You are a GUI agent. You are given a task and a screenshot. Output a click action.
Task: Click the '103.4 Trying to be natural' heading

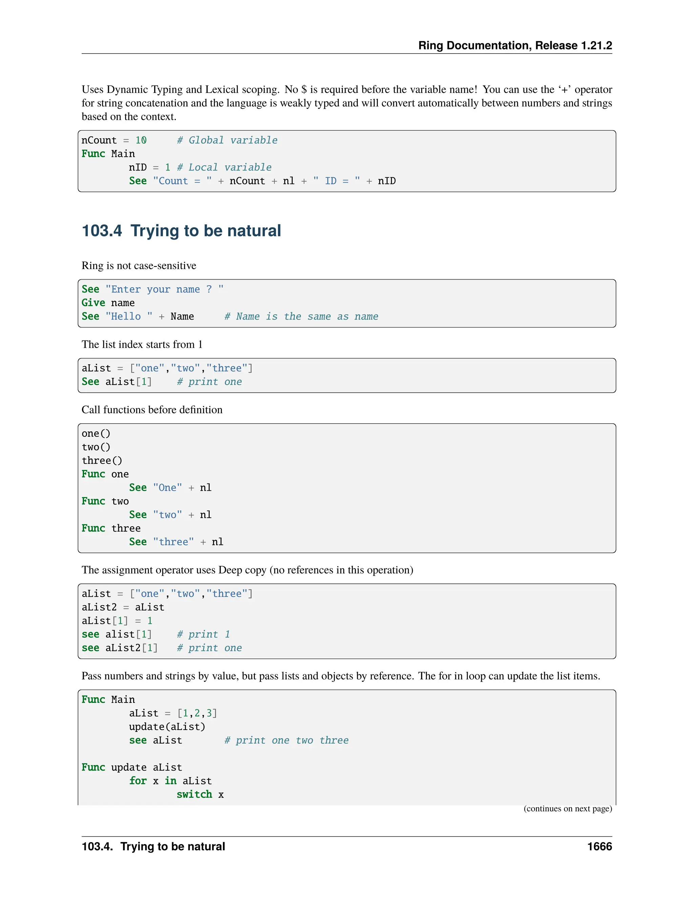pyautogui.click(x=181, y=231)
